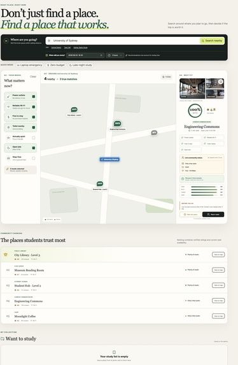Open the study duration hours dropdown
The image size is (238, 365).
pyautogui.click(x=115, y=55)
